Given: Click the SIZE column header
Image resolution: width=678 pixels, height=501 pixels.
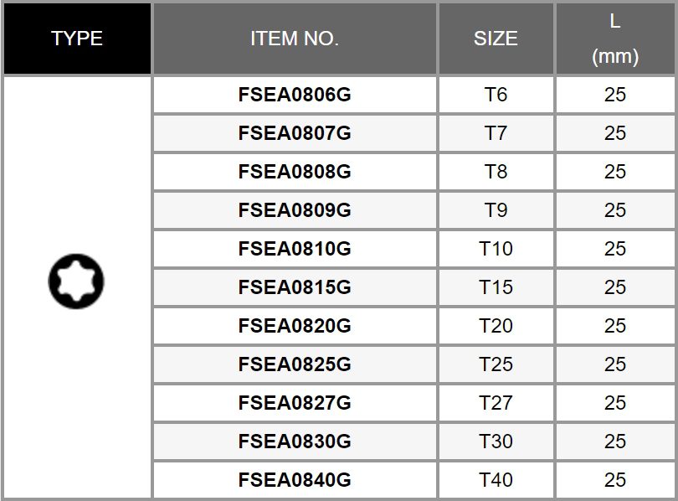Looking at the screenshot, I should pyautogui.click(x=496, y=39).
